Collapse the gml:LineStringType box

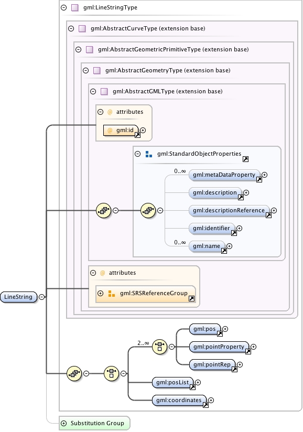[63, 7]
